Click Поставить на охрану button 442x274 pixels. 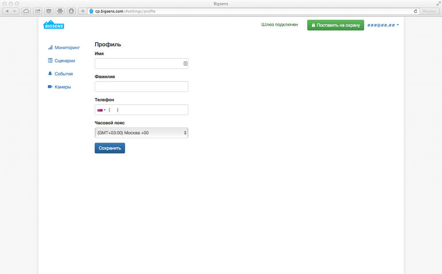point(335,25)
